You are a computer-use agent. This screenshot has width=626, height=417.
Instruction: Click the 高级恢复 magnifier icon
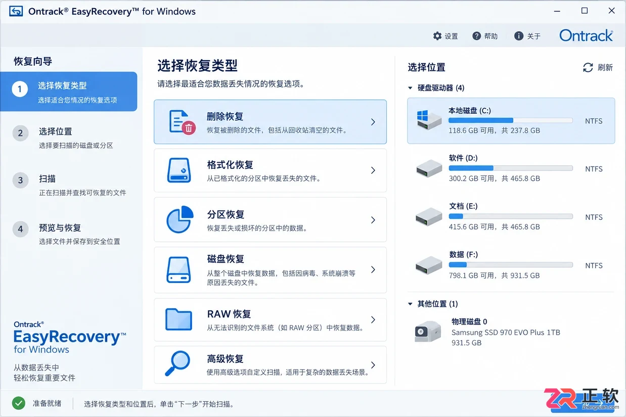tap(178, 364)
